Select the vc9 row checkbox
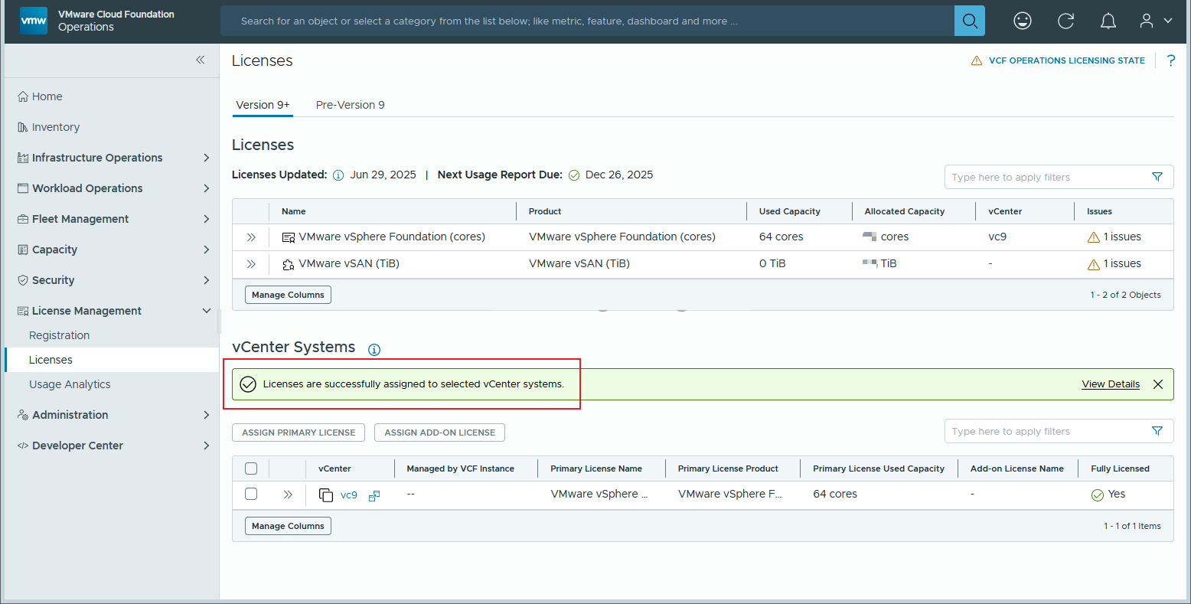The height and width of the screenshot is (604, 1191). tap(251, 495)
